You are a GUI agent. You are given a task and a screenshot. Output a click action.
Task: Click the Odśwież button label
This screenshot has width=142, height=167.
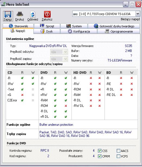tap(33, 19)
